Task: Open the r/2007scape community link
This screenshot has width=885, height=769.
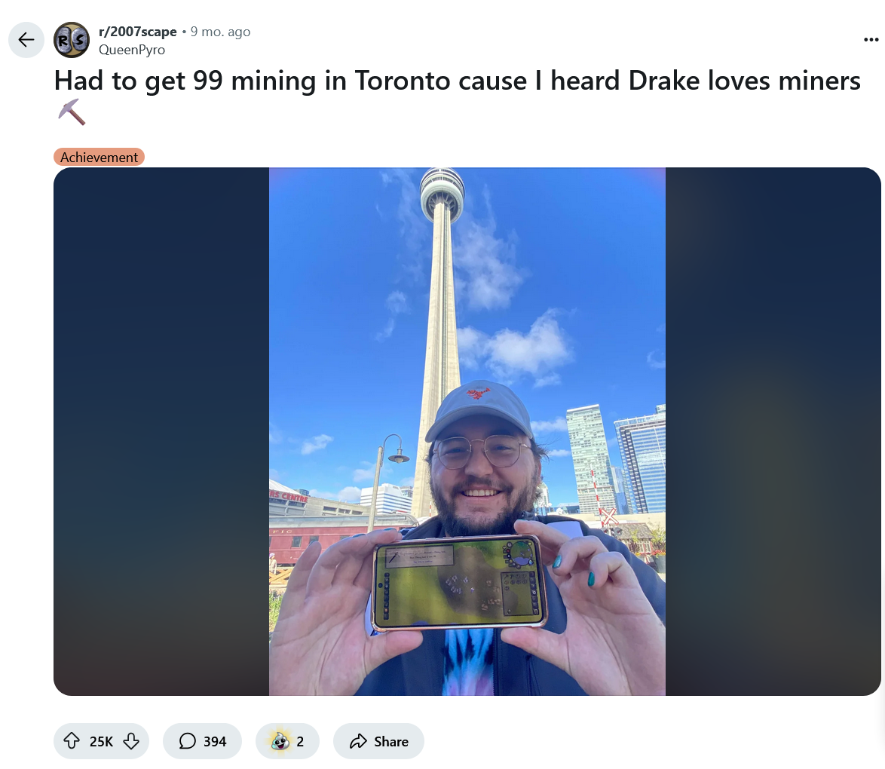Action: [138, 32]
